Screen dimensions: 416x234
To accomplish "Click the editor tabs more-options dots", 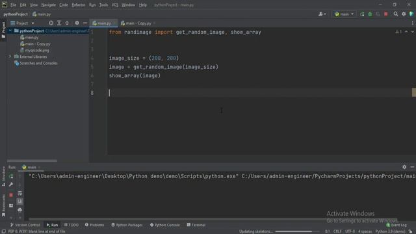I will tap(413, 23).
